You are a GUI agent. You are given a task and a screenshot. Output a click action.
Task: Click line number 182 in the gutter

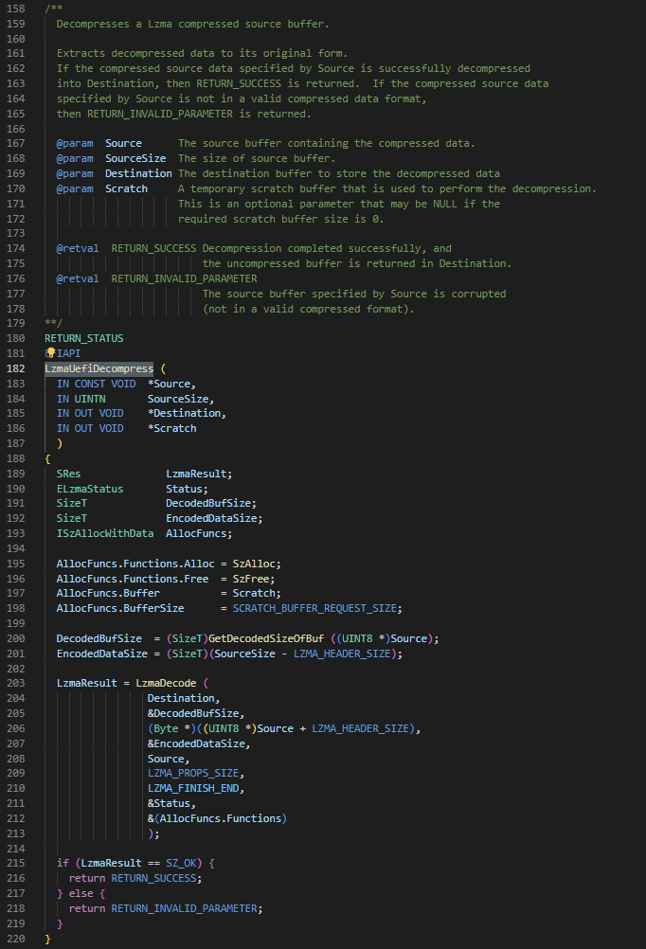pyautogui.click(x=16, y=368)
